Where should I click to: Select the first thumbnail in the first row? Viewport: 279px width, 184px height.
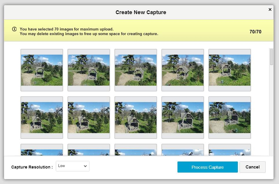pyautogui.click(x=42, y=70)
